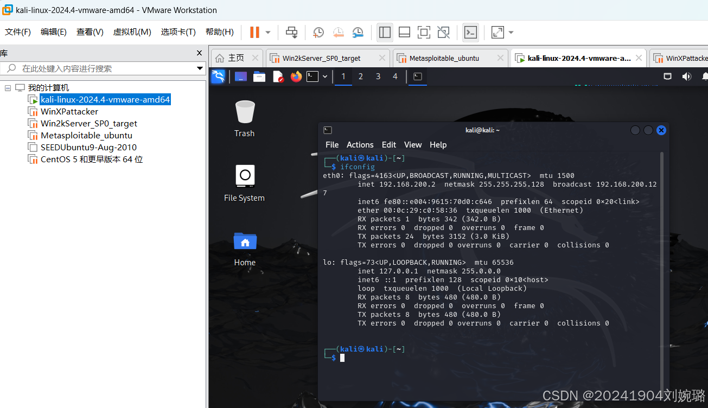Viewport: 708px width, 408px height.
Task: Switch to Kali workspace 3
Action: click(378, 76)
